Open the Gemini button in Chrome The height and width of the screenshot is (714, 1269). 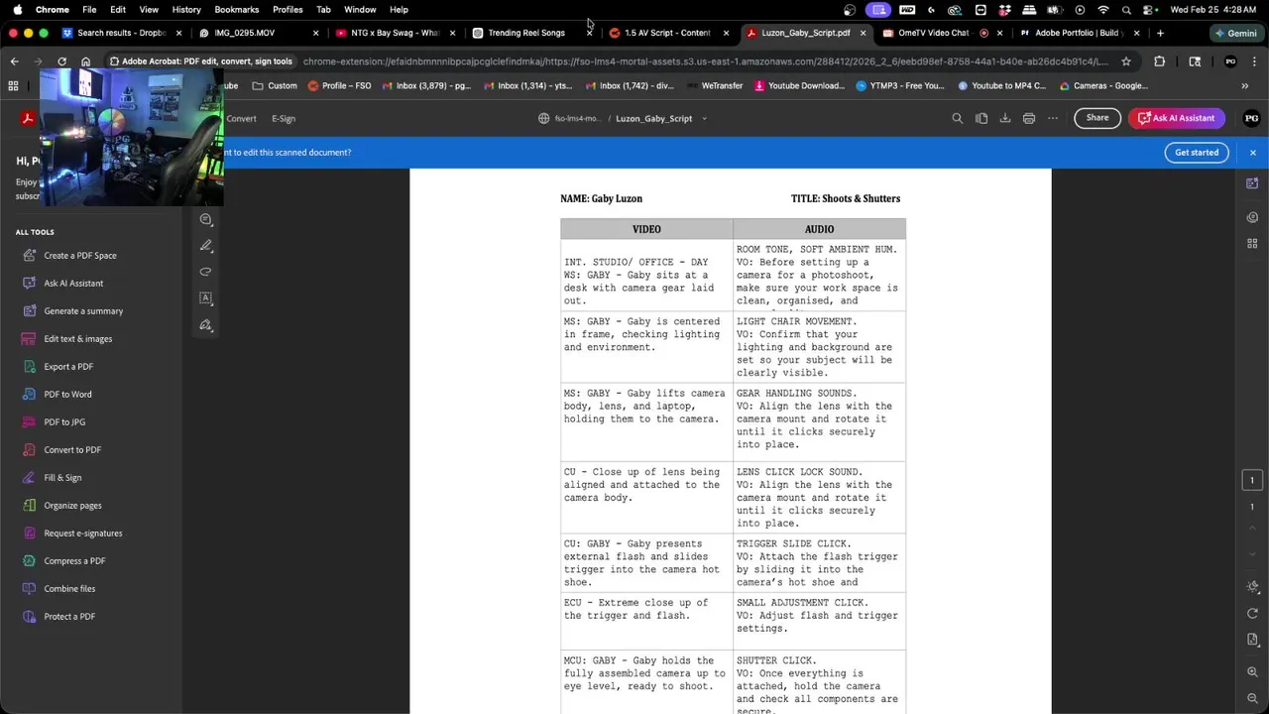click(1235, 33)
